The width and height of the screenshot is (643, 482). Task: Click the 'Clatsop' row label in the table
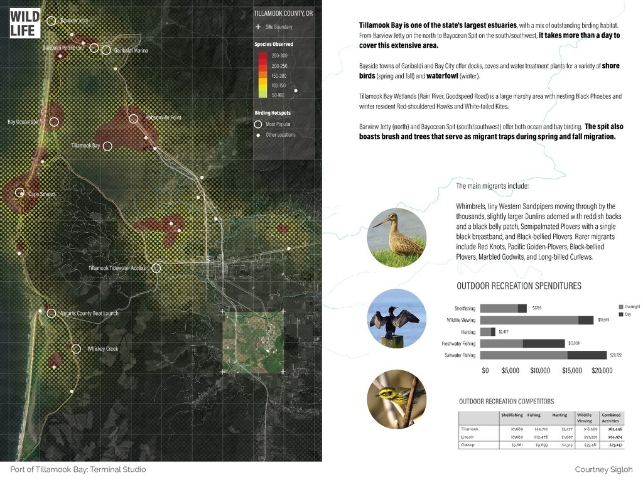(467, 445)
